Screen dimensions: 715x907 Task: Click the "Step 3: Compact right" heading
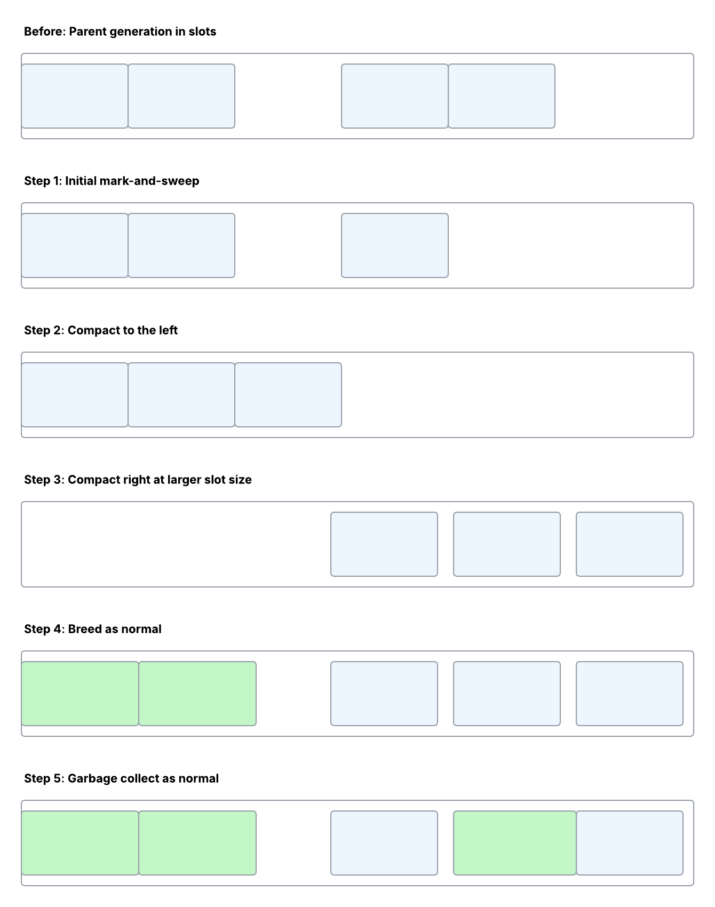[138, 480]
